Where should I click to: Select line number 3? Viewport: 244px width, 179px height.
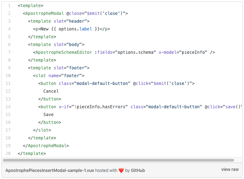9,21
